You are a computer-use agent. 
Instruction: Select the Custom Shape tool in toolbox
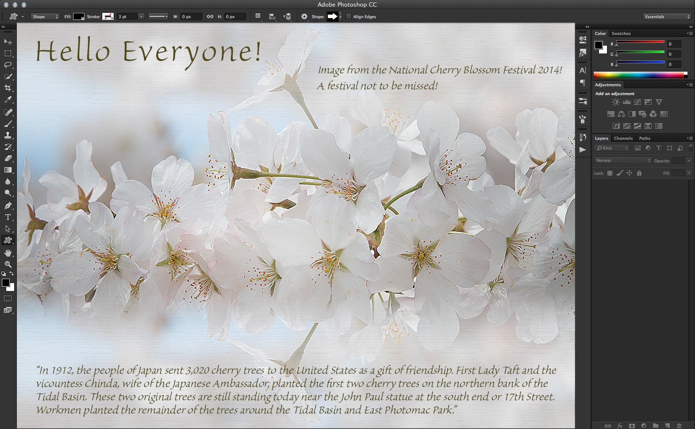[8, 240]
